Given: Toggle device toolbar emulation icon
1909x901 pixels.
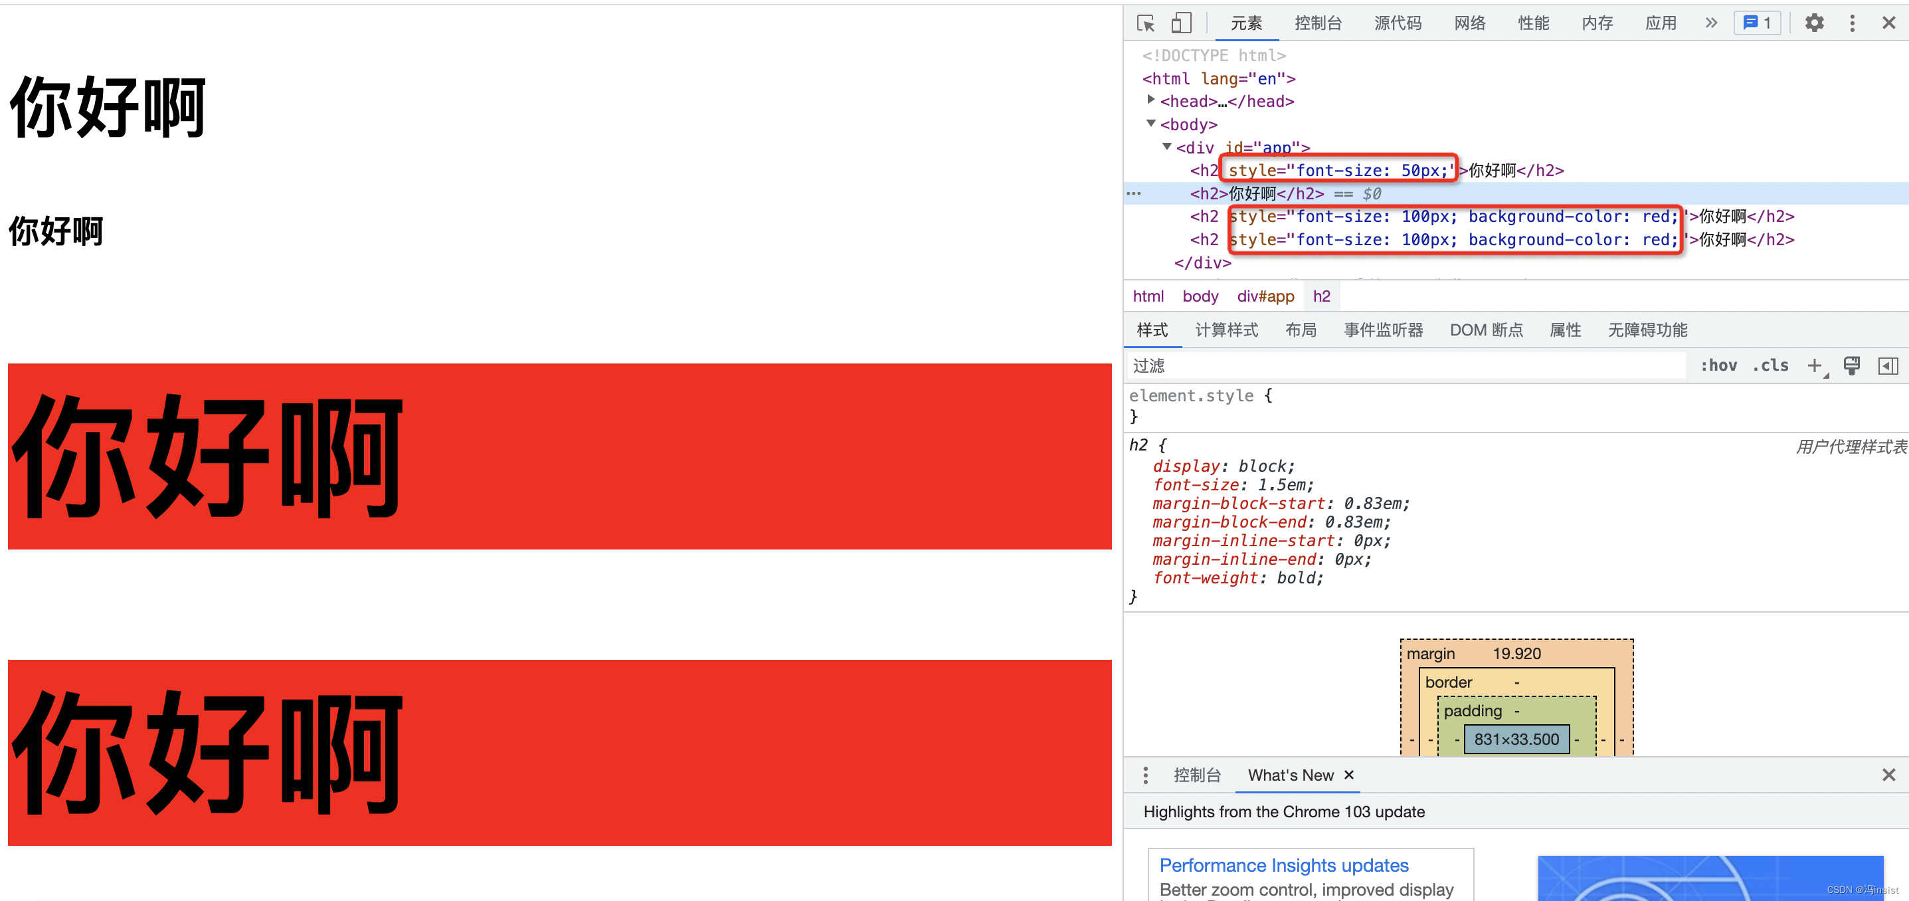Looking at the screenshot, I should point(1180,23).
